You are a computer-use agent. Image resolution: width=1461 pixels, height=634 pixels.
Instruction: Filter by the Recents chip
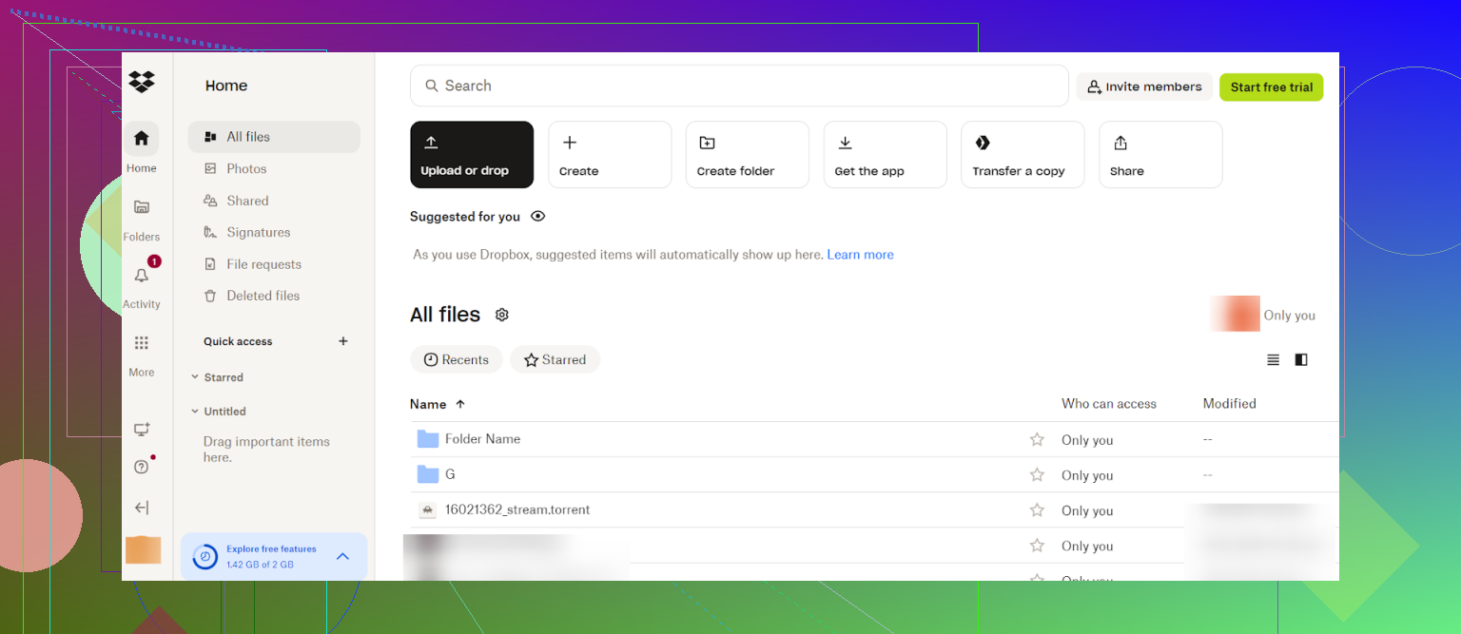pos(457,359)
